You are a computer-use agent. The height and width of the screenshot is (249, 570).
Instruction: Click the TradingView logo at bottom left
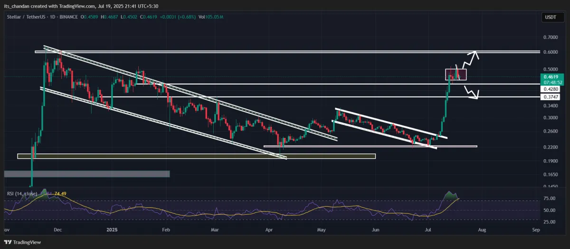pyautogui.click(x=22, y=242)
